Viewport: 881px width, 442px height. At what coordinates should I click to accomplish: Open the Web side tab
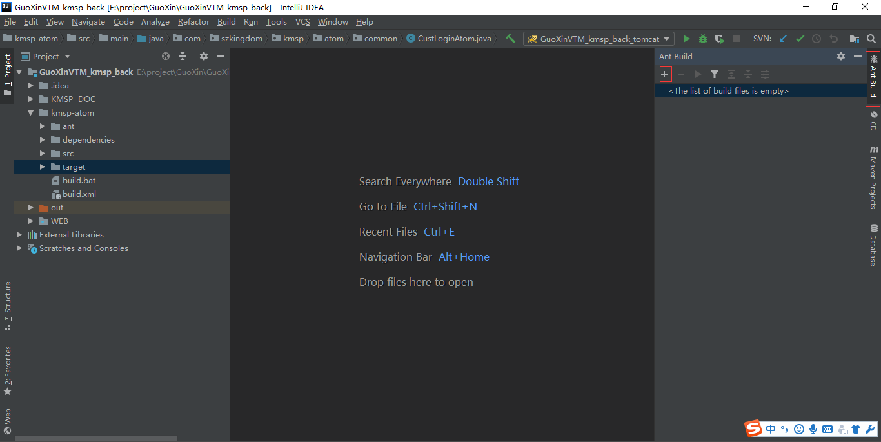[7, 421]
